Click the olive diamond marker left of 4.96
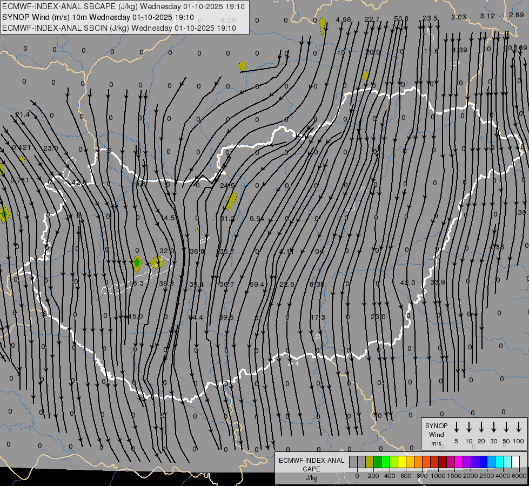The image size is (529, 486). [322, 25]
